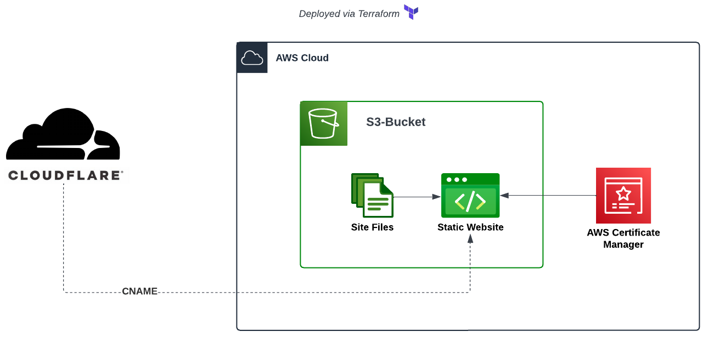Screen dimensions: 708x337
Task: Click the green S3 bucket icon
Action: click(324, 124)
